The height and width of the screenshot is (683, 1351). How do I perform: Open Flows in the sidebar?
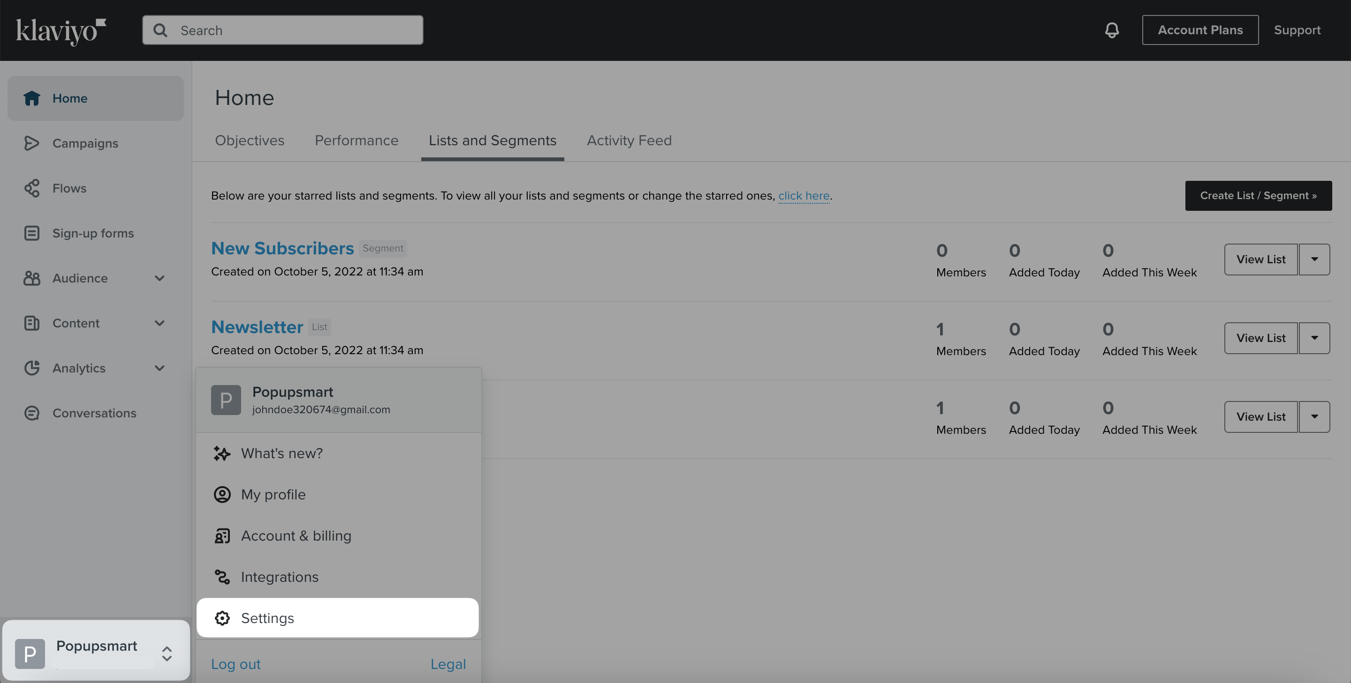69,188
